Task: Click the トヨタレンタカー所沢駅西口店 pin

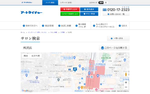Action: 37,78
